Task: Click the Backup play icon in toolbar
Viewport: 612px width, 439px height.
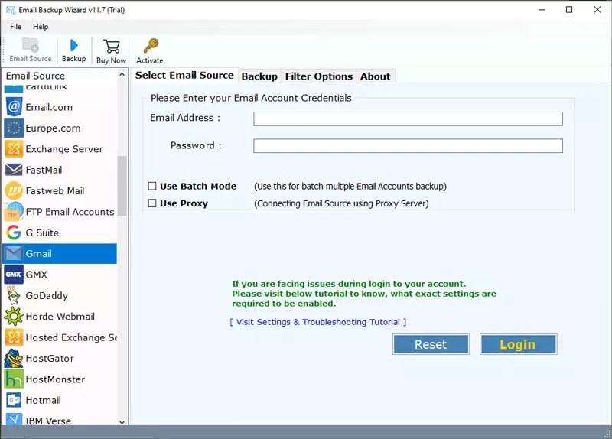Action: (x=73, y=45)
